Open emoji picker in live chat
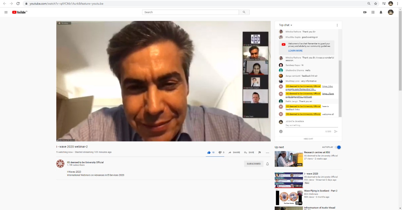Viewport: 402px width, 210px height. coord(281,132)
